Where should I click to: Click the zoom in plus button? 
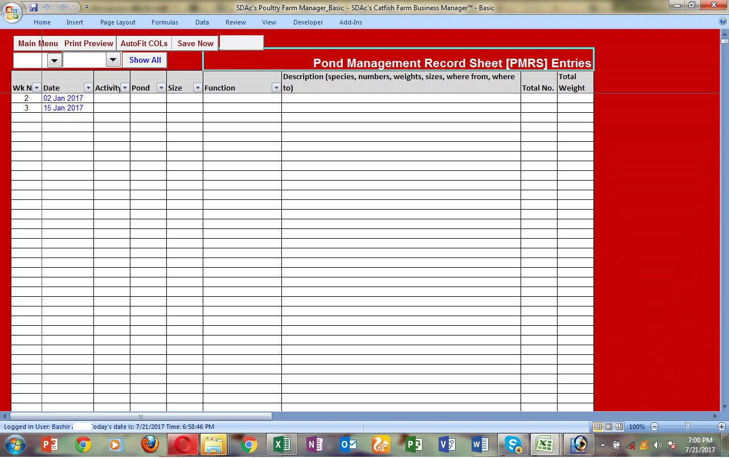pyautogui.click(x=722, y=427)
